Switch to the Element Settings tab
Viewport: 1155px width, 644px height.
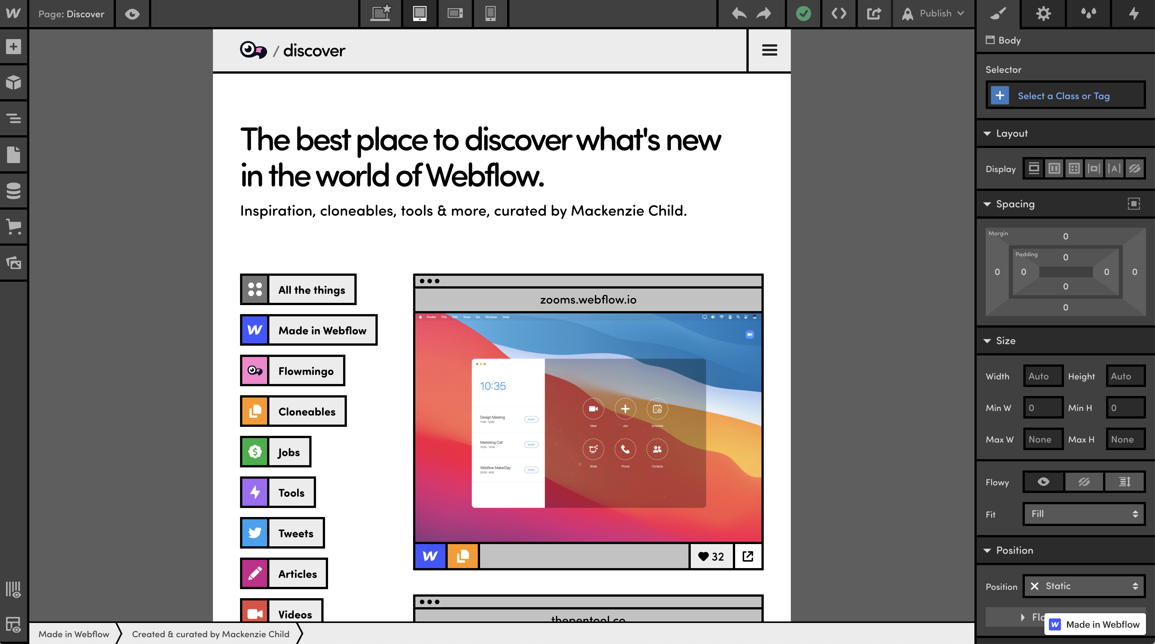1043,14
